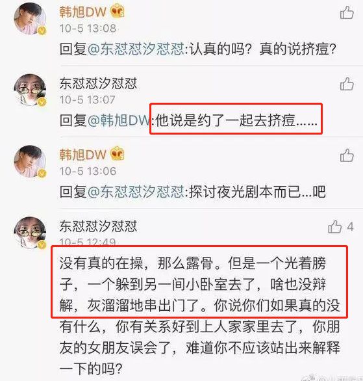The image size is (363, 381).
Task: Visit the 东怼怼汐怼怼 username above the 13:07 timestamp
Action: [x=98, y=83]
